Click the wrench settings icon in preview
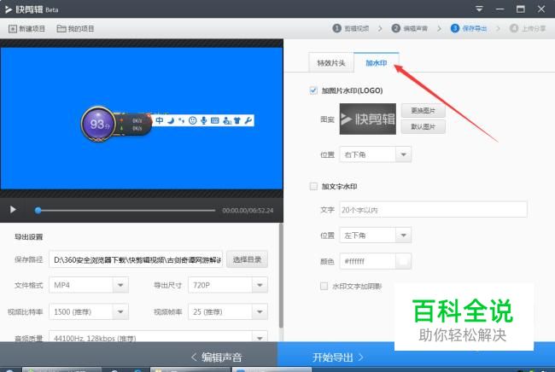The image size is (555, 372). 248,120
